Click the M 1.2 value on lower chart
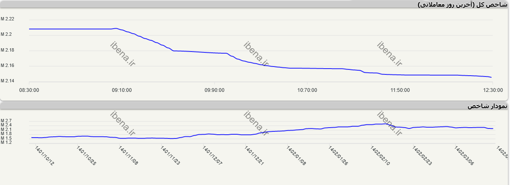The image size is (510, 185). (6, 142)
